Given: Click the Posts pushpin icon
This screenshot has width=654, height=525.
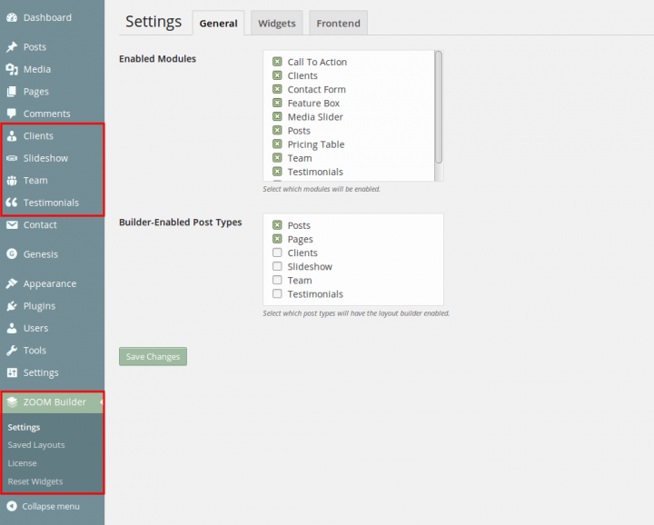Looking at the screenshot, I should pos(12,46).
